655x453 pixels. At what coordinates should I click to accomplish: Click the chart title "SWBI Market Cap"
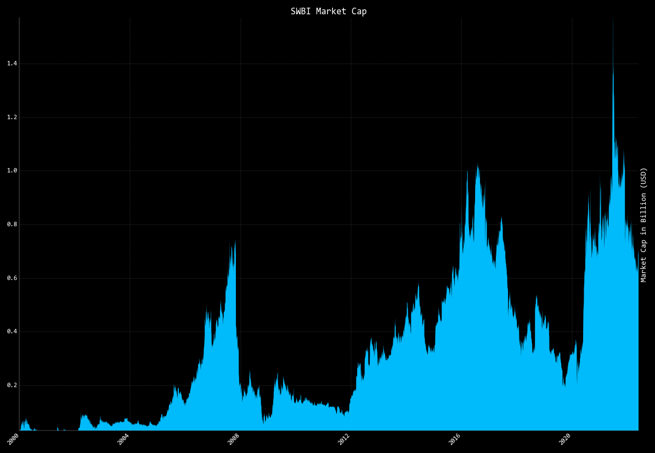point(329,12)
